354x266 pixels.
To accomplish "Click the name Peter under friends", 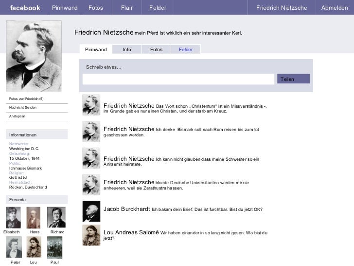I will click(x=16, y=262).
